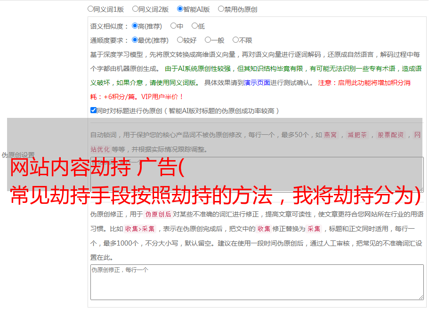
Task: Open the 演示页面 link
Action: click(257, 83)
